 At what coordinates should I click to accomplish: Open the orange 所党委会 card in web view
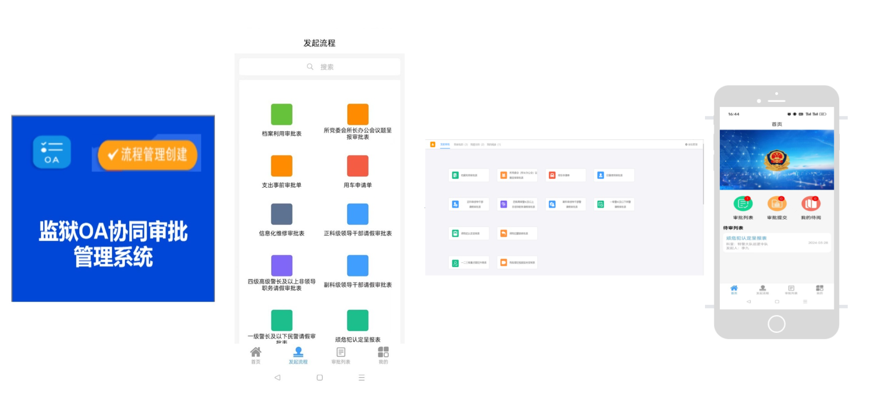click(517, 175)
